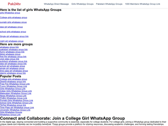Screen dimensions: 168x126
Task: Open the 'PUBG WhatsApp Group Link'
Action: click(x=13, y=98)
